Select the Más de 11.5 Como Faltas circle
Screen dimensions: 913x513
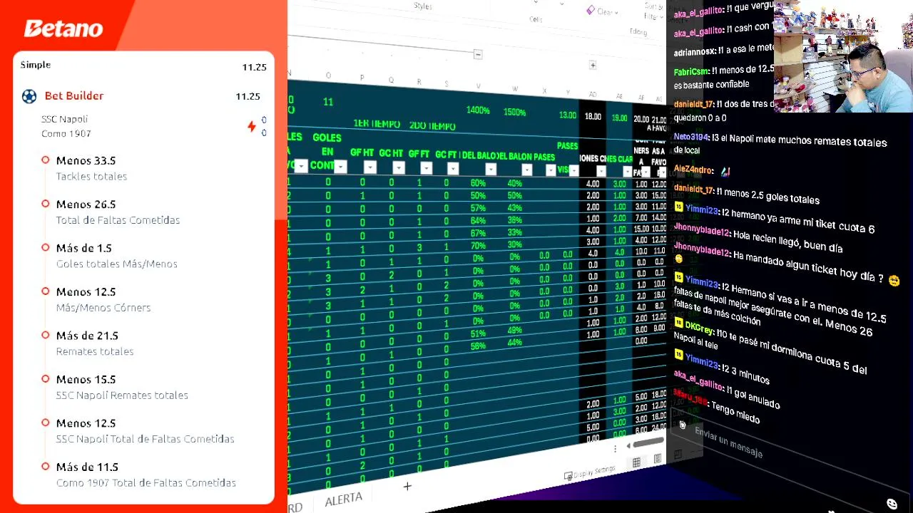(x=46, y=467)
